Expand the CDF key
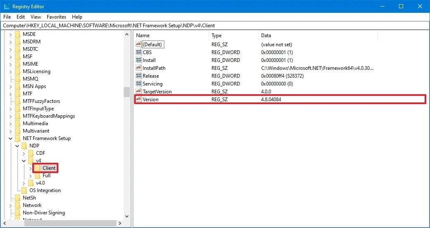Viewport: 430px width, 228px height. pos(24,153)
